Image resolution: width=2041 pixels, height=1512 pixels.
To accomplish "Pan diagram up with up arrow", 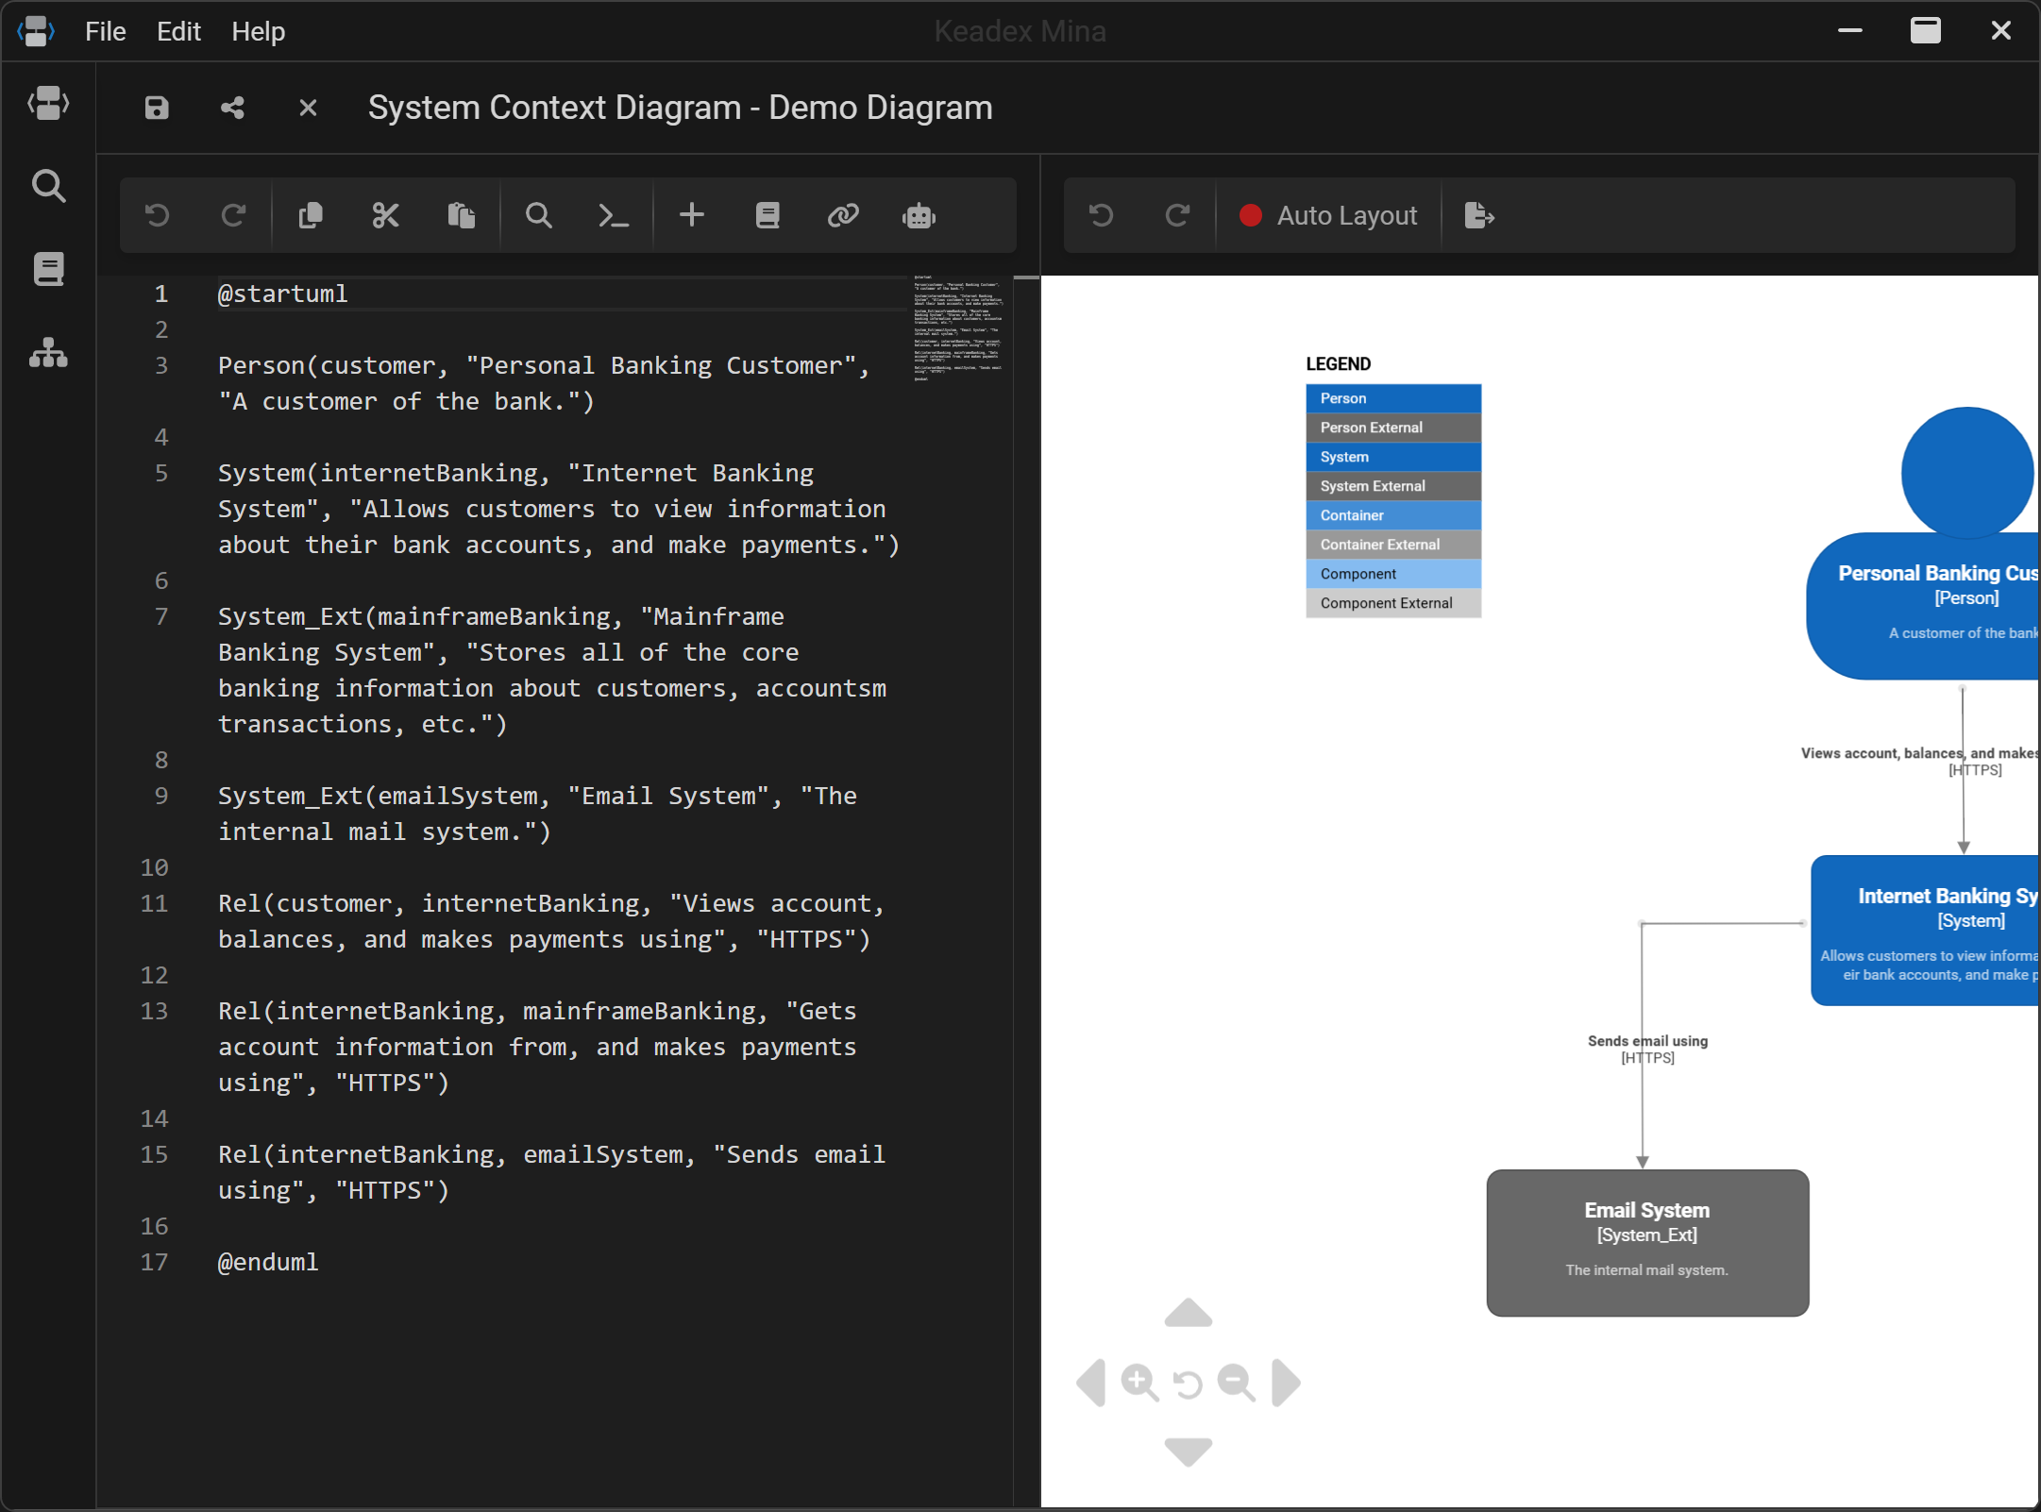I will coord(1189,1313).
